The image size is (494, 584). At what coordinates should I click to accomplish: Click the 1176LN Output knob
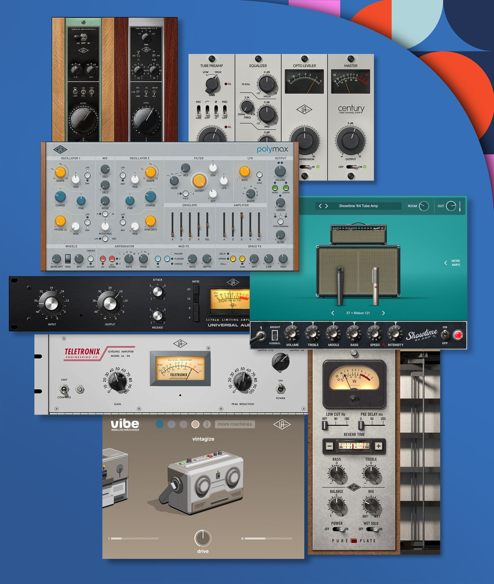coord(110,303)
